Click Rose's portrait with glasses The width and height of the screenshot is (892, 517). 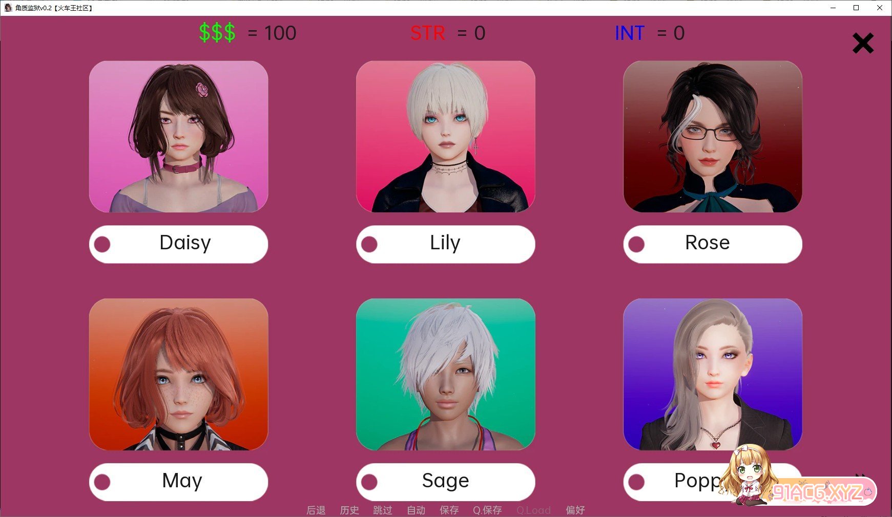pos(713,137)
